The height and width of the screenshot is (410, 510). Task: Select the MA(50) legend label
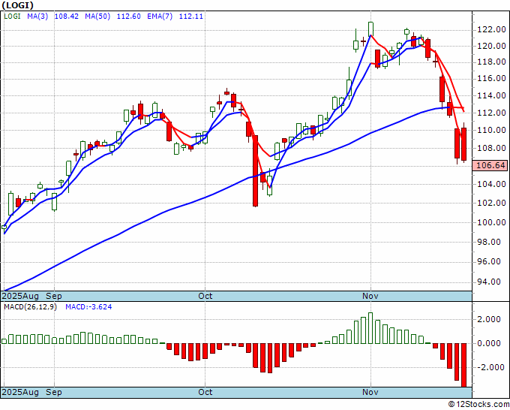[97, 17]
